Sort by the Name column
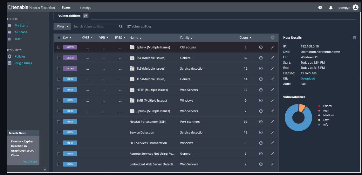The image size is (362, 175). pos(135,38)
